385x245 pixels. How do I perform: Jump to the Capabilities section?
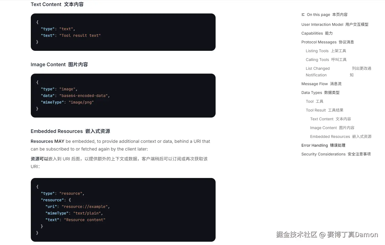[x=317, y=33]
